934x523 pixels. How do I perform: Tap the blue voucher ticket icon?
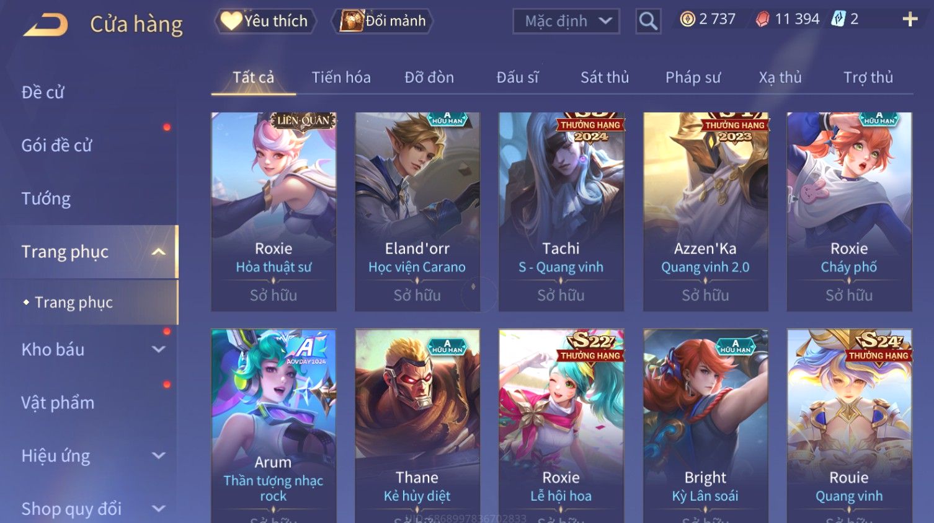pyautogui.click(x=838, y=19)
